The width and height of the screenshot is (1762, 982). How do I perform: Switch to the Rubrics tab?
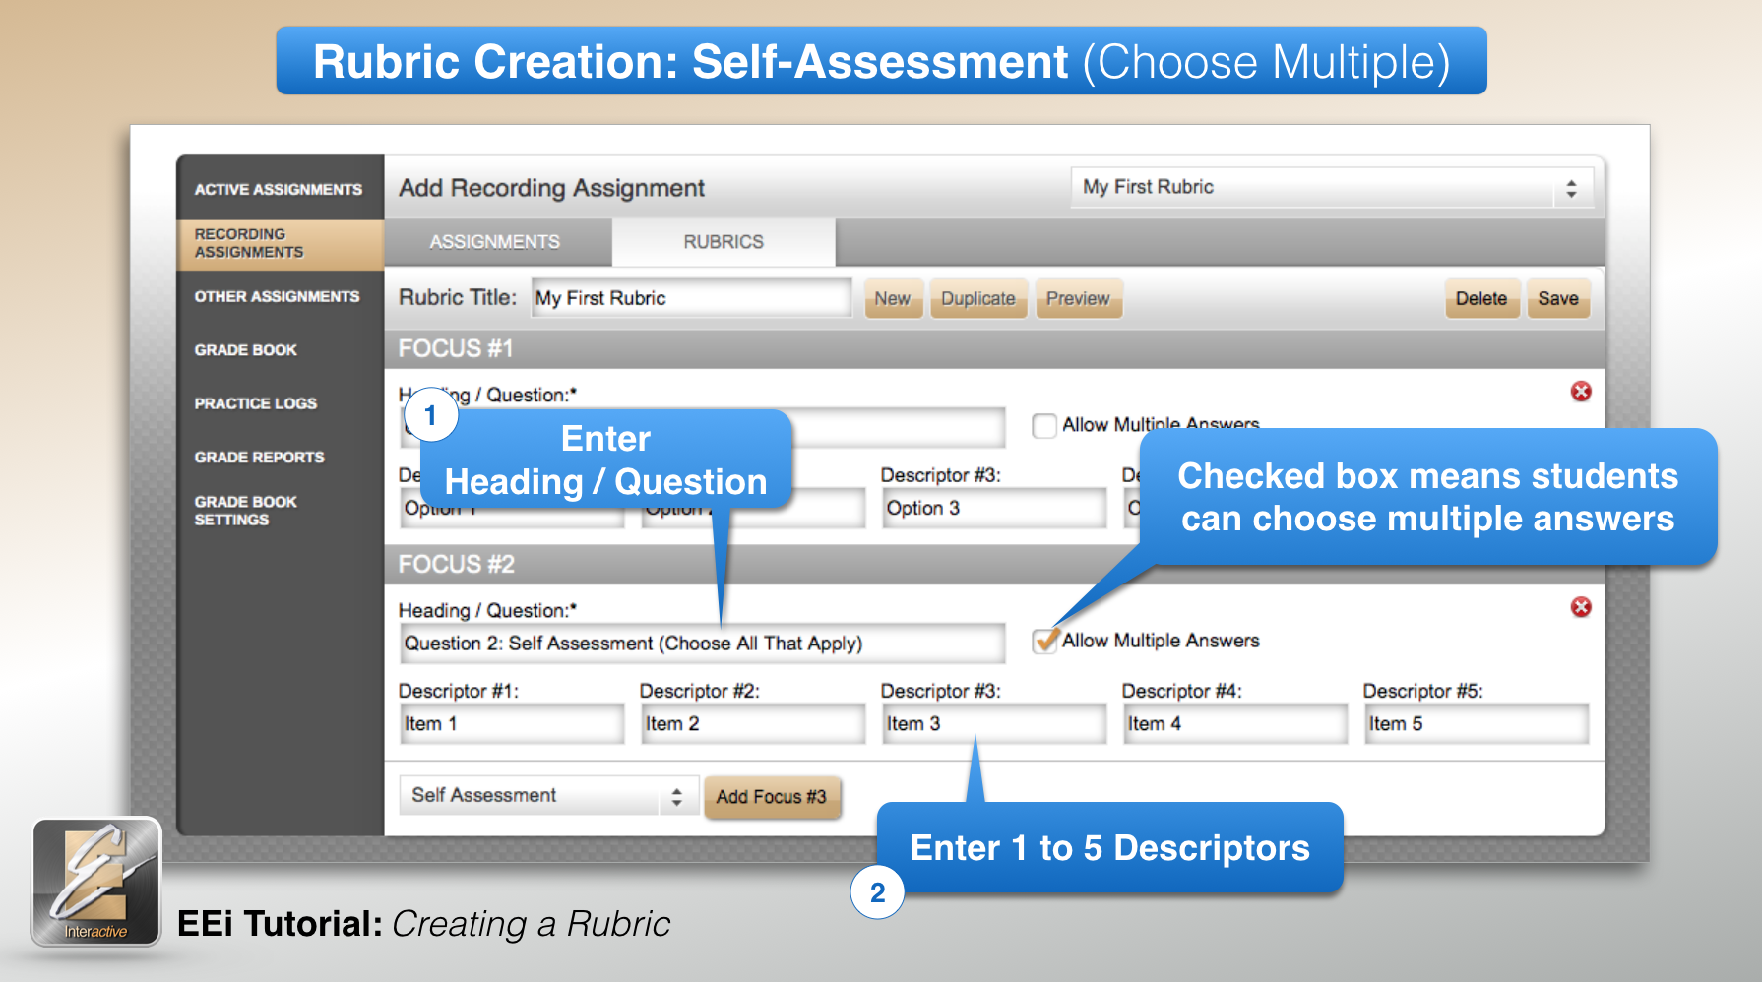click(724, 242)
